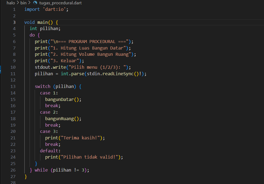Place cursor on the main function name
This screenshot has width=264, height=184.
click(x=42, y=22)
